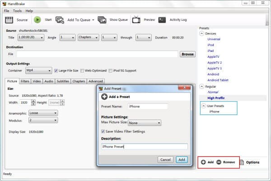The width and height of the screenshot is (271, 181).
Task: Select the AppleTV 2 preset
Action: (215, 63)
